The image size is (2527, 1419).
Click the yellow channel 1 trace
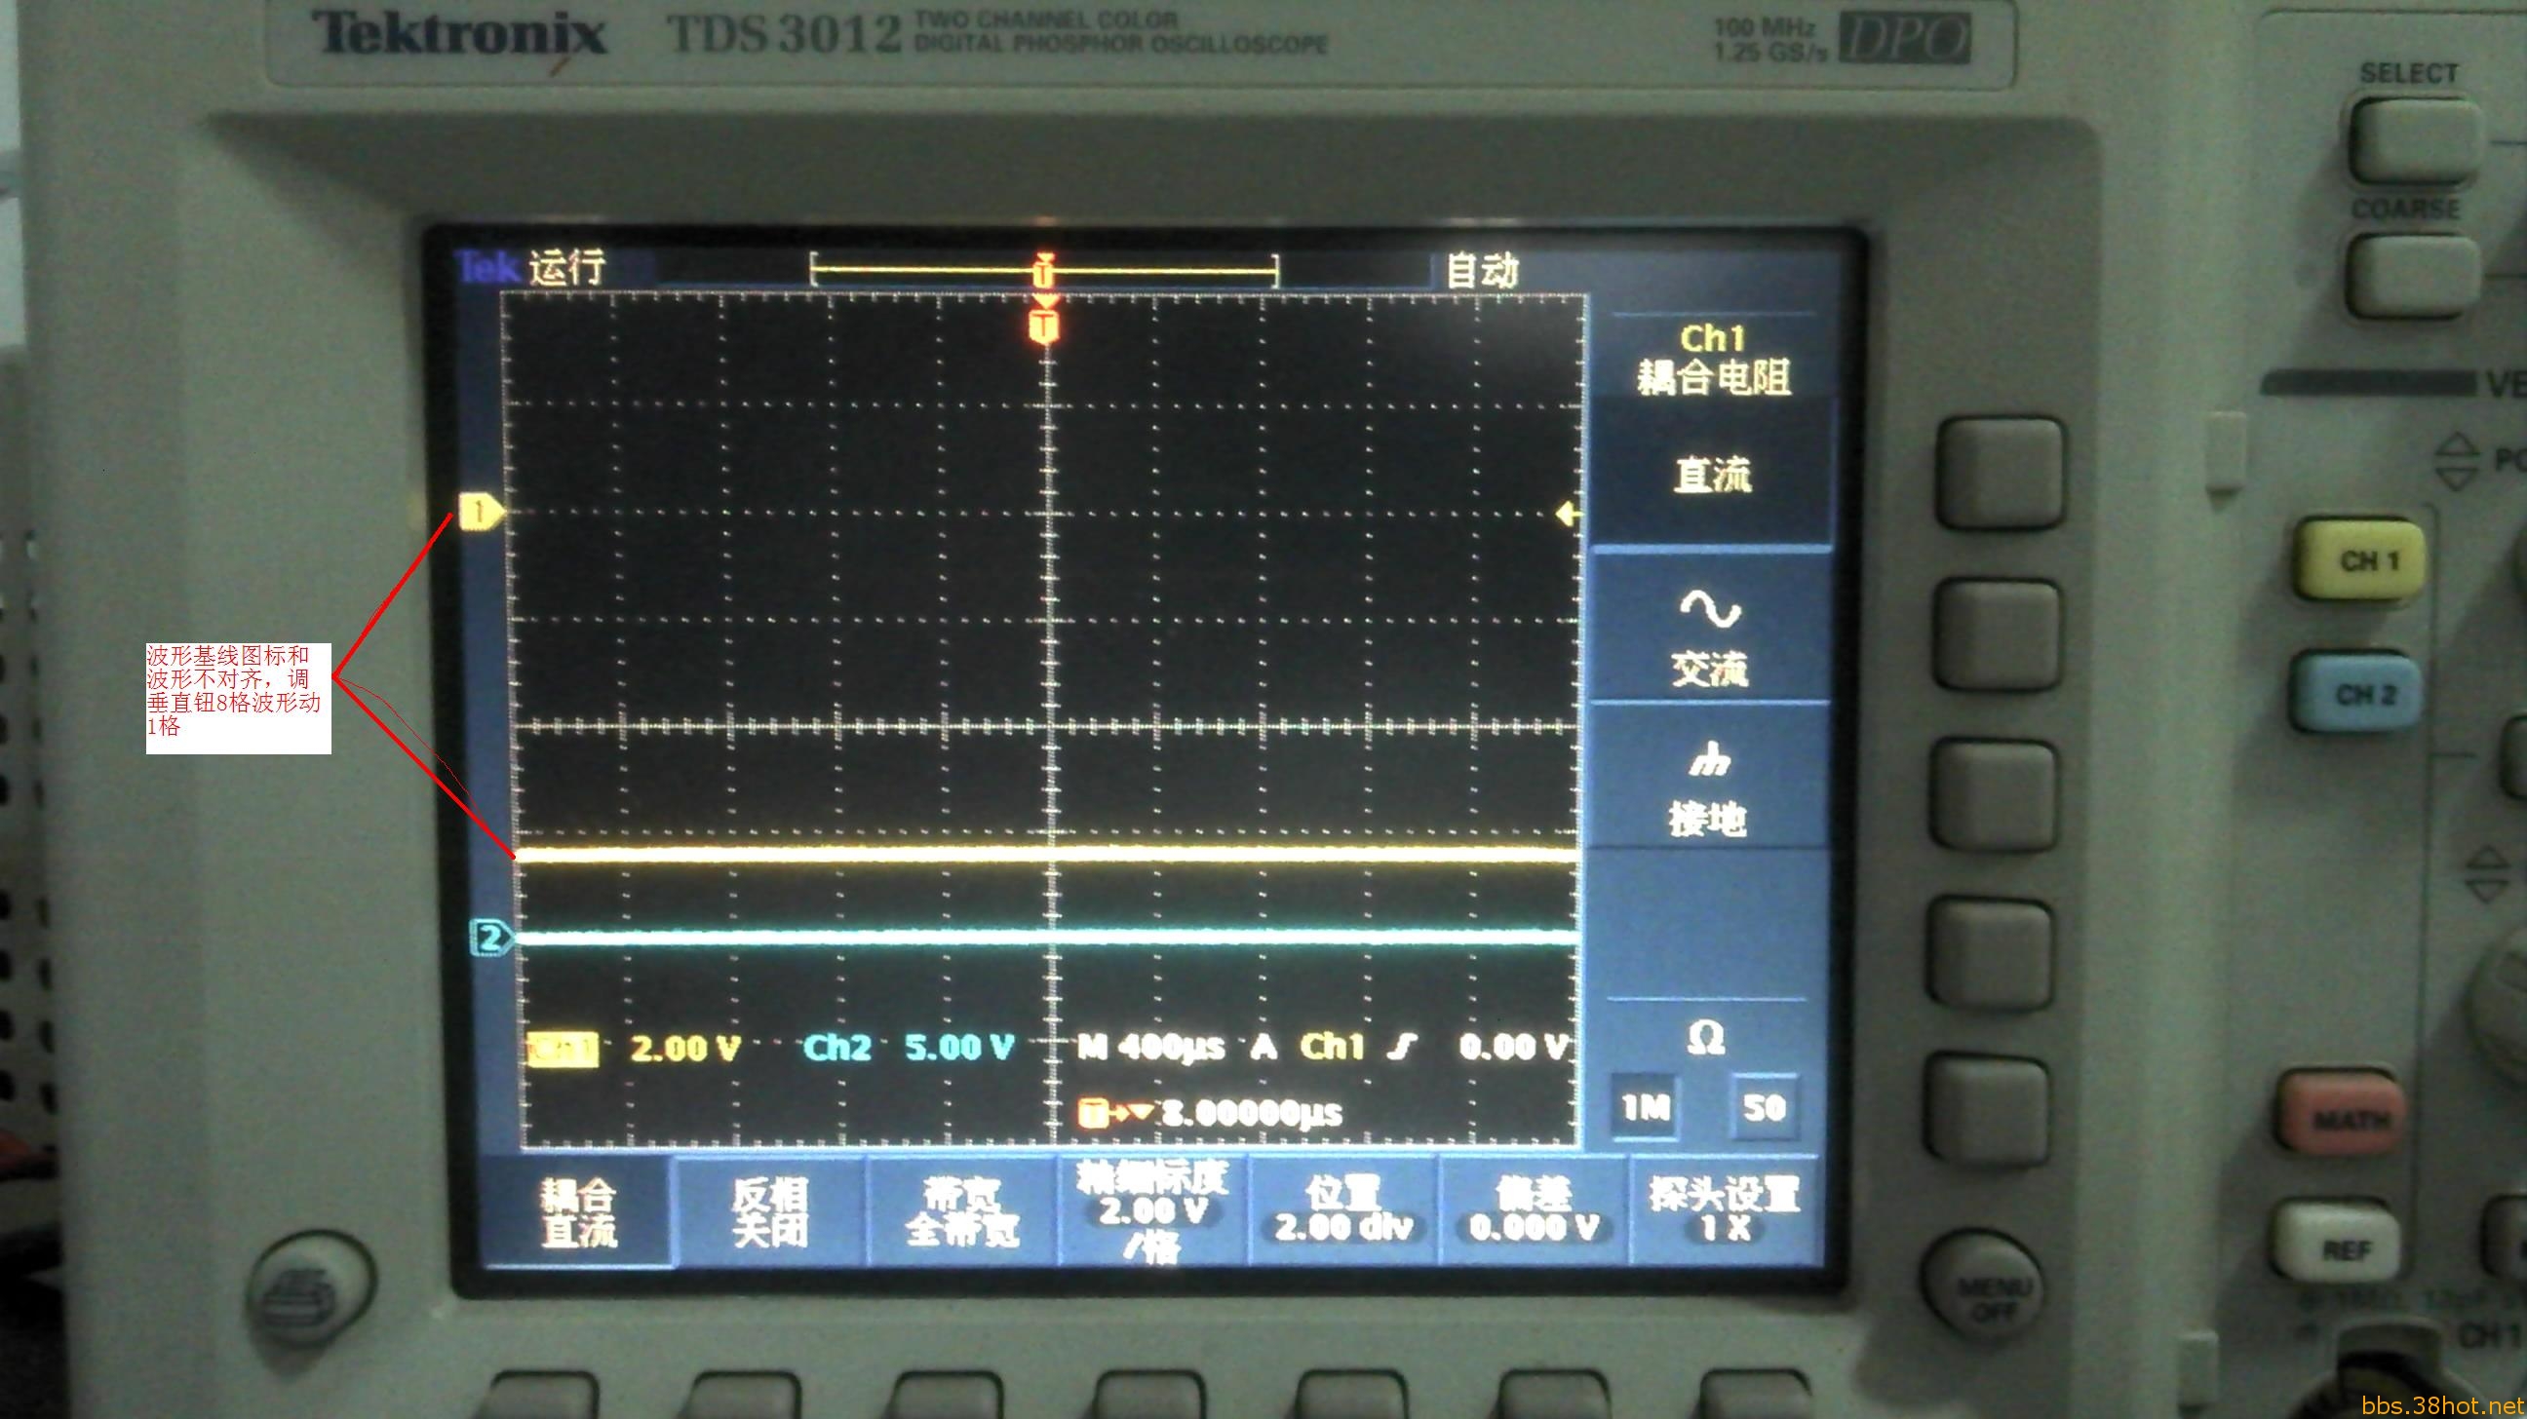click(x=1047, y=855)
